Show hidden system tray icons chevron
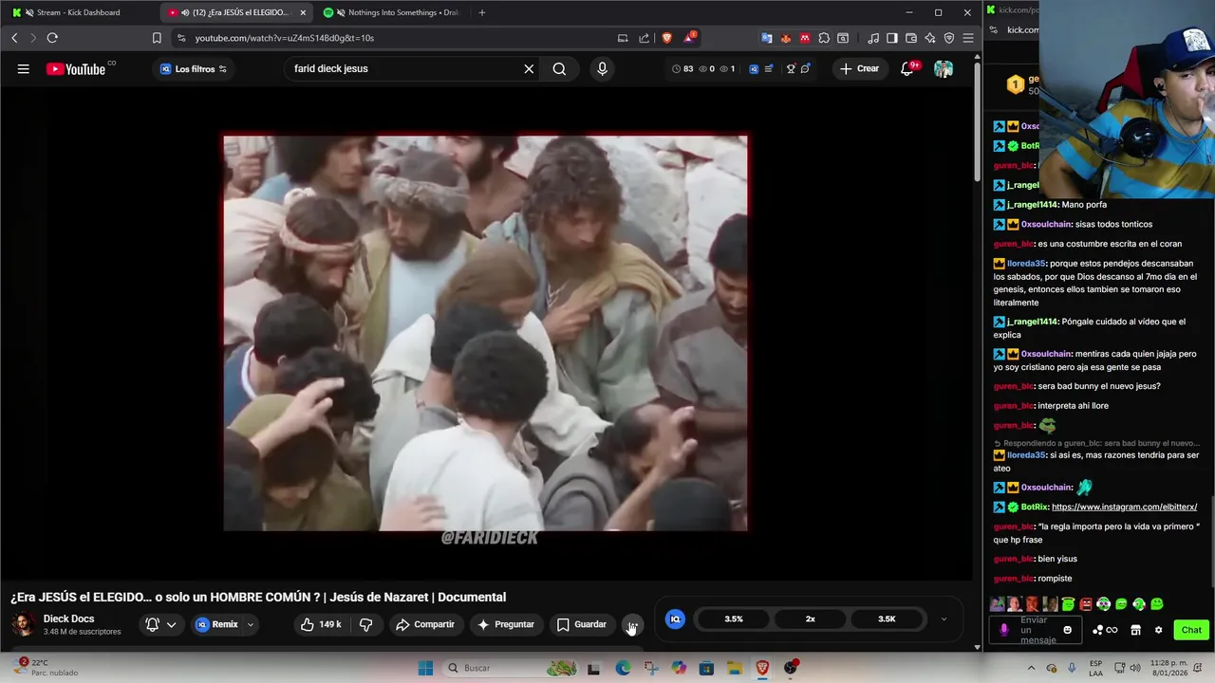Screen dimensions: 1215x683 pos(1032,668)
